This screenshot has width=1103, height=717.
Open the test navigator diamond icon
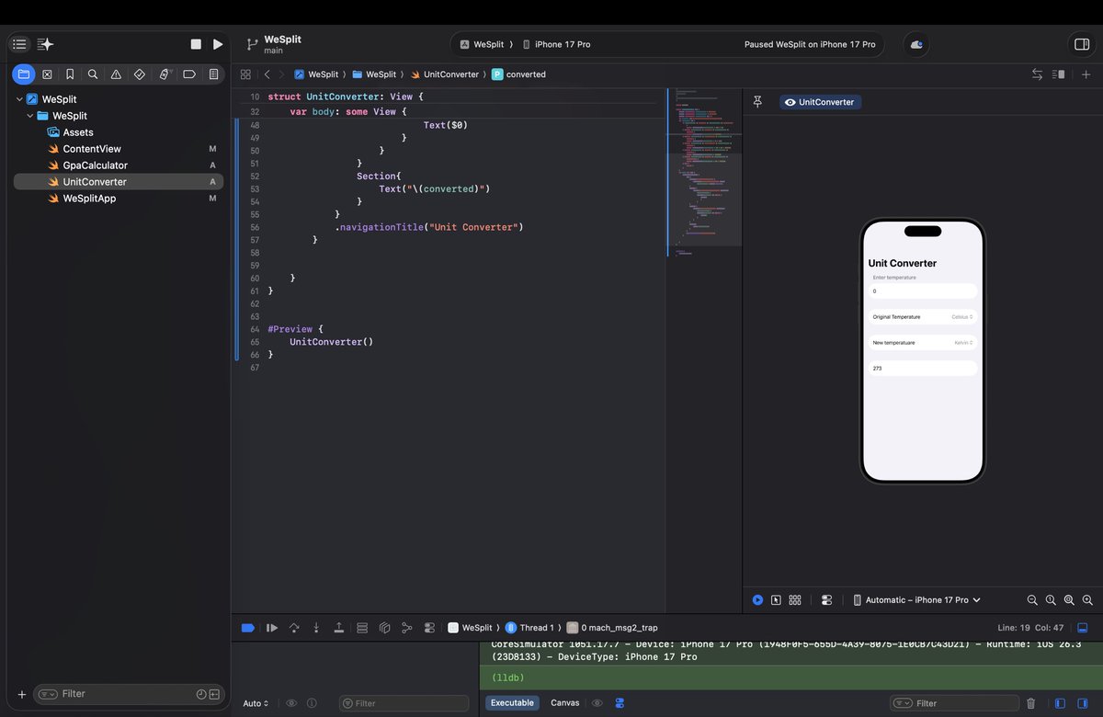point(140,74)
